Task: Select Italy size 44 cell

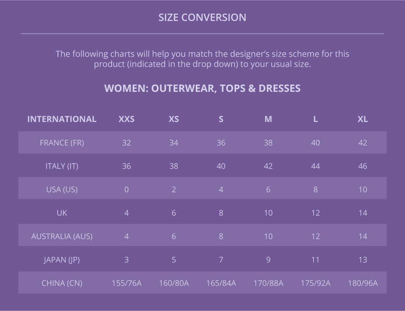Action: [x=316, y=166]
